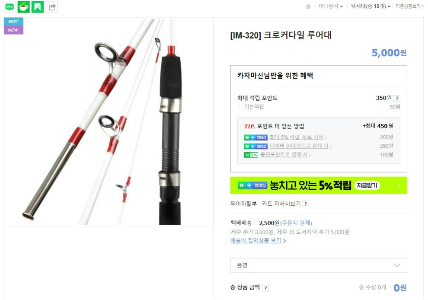Expand the 품명 option dropdown
Screen dimensions: 428x300
[319, 265]
